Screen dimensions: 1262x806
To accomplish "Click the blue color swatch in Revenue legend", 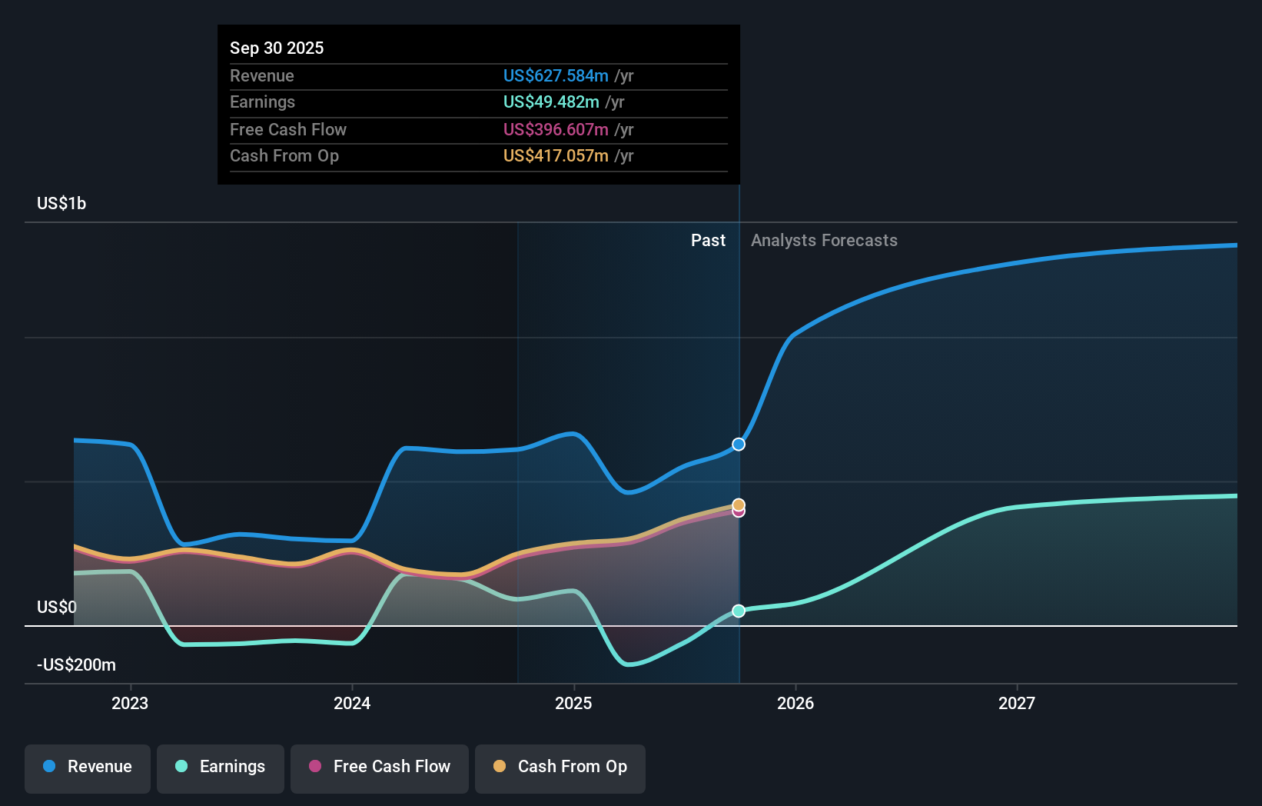I will (x=48, y=767).
